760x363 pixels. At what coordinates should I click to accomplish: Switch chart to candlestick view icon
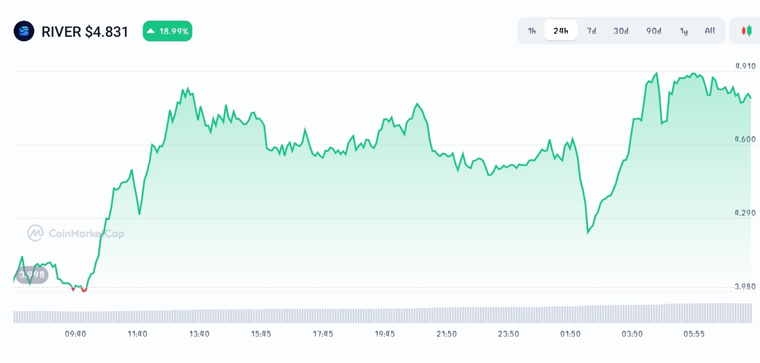pos(746,31)
